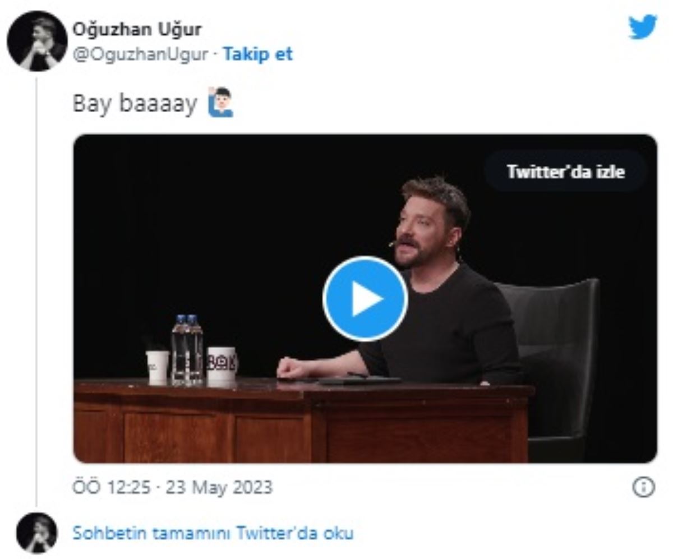The height and width of the screenshot is (559, 673).
Task: Click the wooden desk front panel
Action: [303, 426]
